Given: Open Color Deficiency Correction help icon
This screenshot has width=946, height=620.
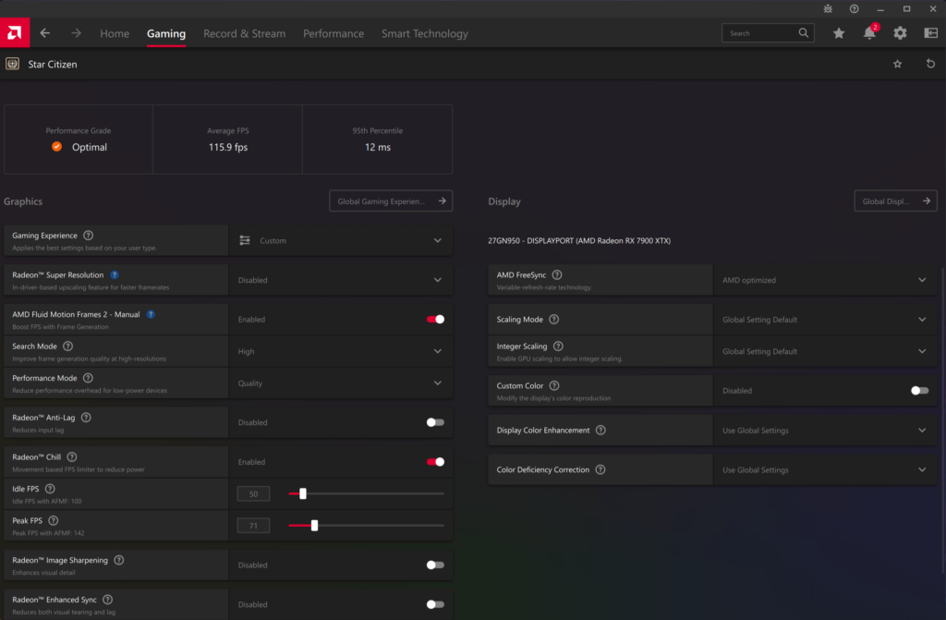Looking at the screenshot, I should tap(600, 469).
